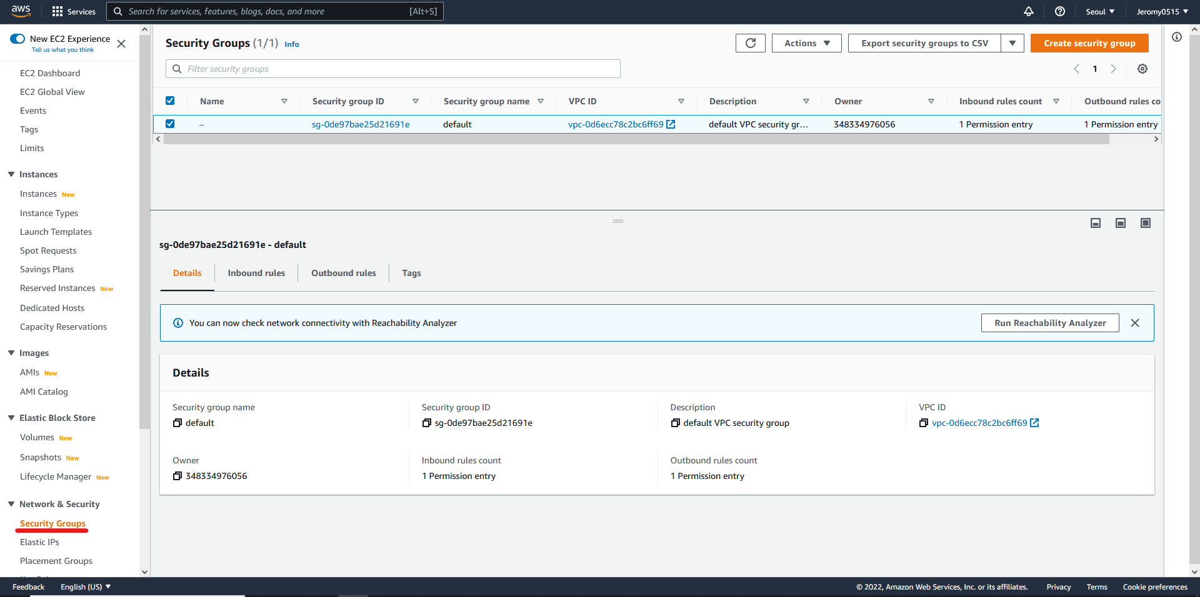This screenshot has width=1200, height=597.
Task: Collapse the Elastic Block Store section
Action: tap(11, 418)
